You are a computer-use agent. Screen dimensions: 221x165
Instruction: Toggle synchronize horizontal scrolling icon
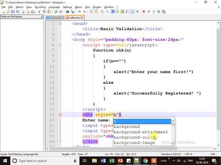click(x=96, y=11)
